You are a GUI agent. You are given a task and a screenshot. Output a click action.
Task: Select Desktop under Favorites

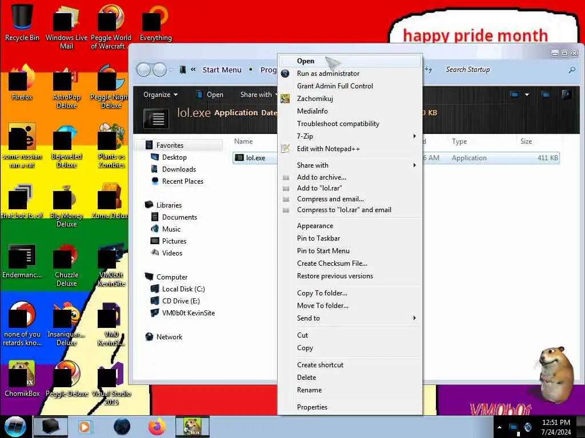tap(174, 157)
